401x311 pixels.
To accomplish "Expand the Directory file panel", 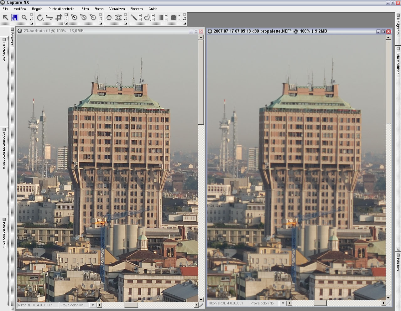I will click(x=4, y=39).
